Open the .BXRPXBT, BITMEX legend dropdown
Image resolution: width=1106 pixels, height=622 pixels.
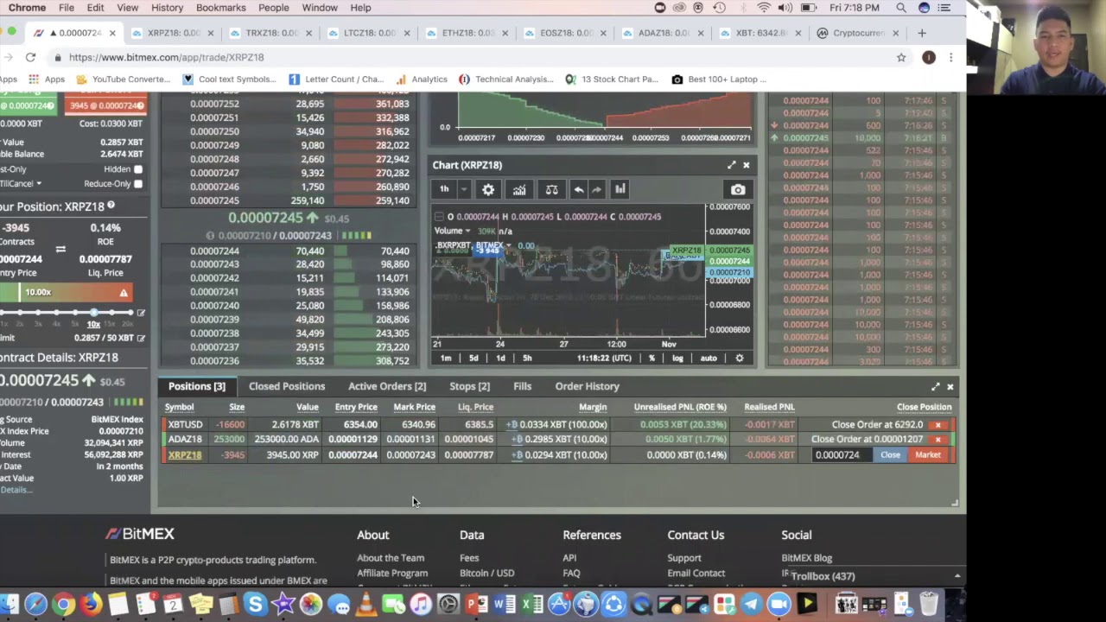(x=508, y=246)
